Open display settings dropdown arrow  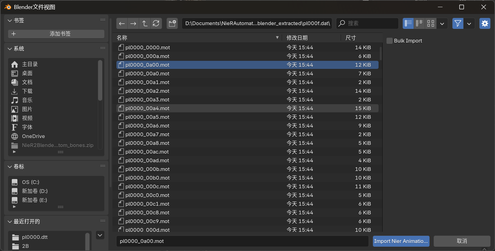[x=442, y=24]
